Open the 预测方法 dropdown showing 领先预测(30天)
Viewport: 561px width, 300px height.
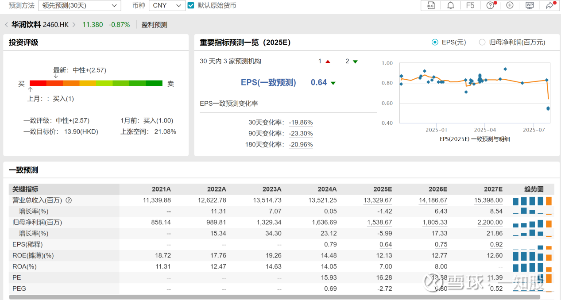(x=79, y=5)
